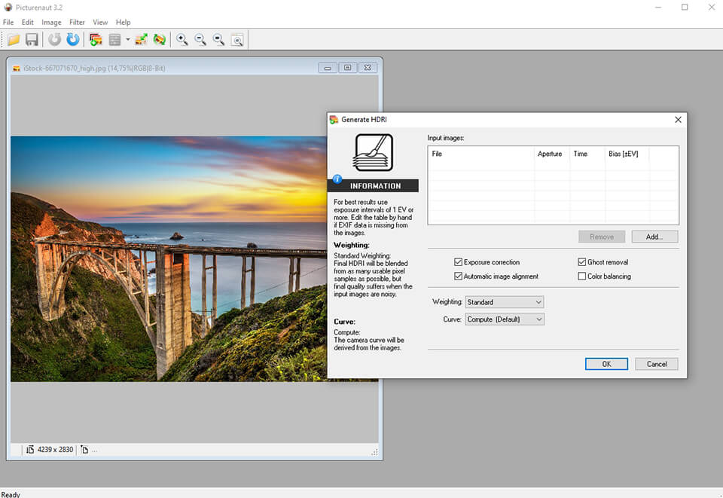Open the Tonemapping tool icon
The height and width of the screenshot is (498, 723).
pos(114,39)
